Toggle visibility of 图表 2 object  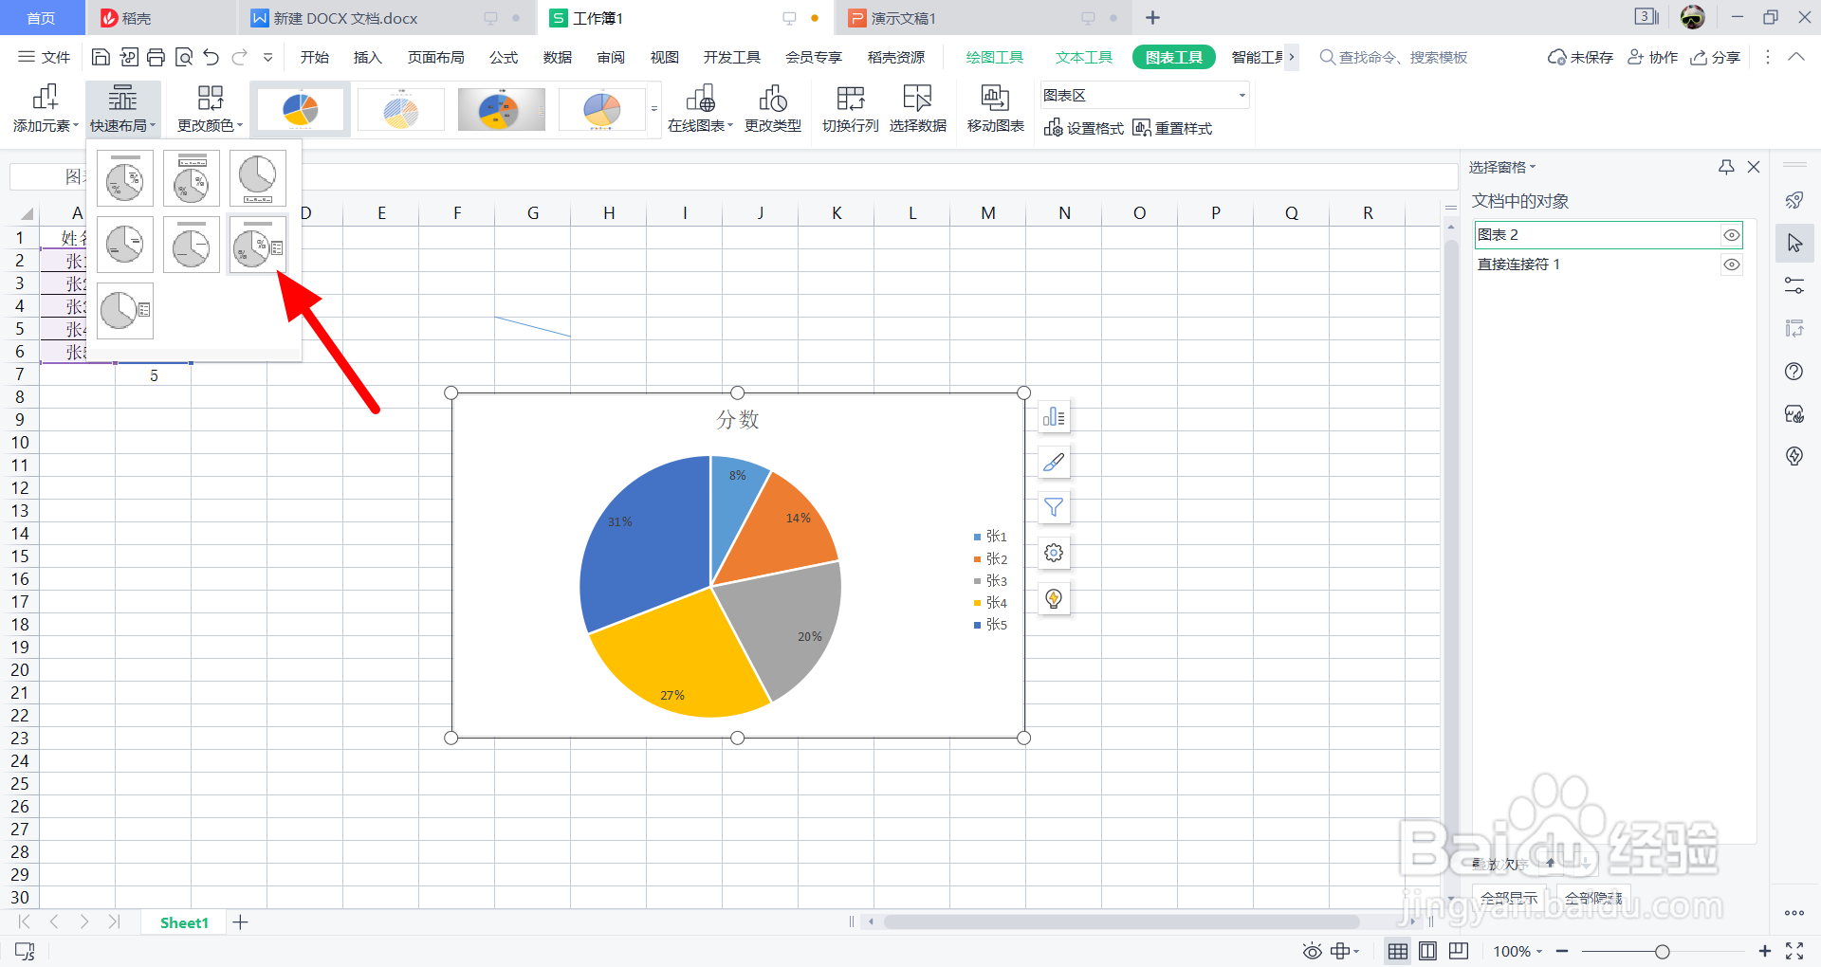point(1732,235)
